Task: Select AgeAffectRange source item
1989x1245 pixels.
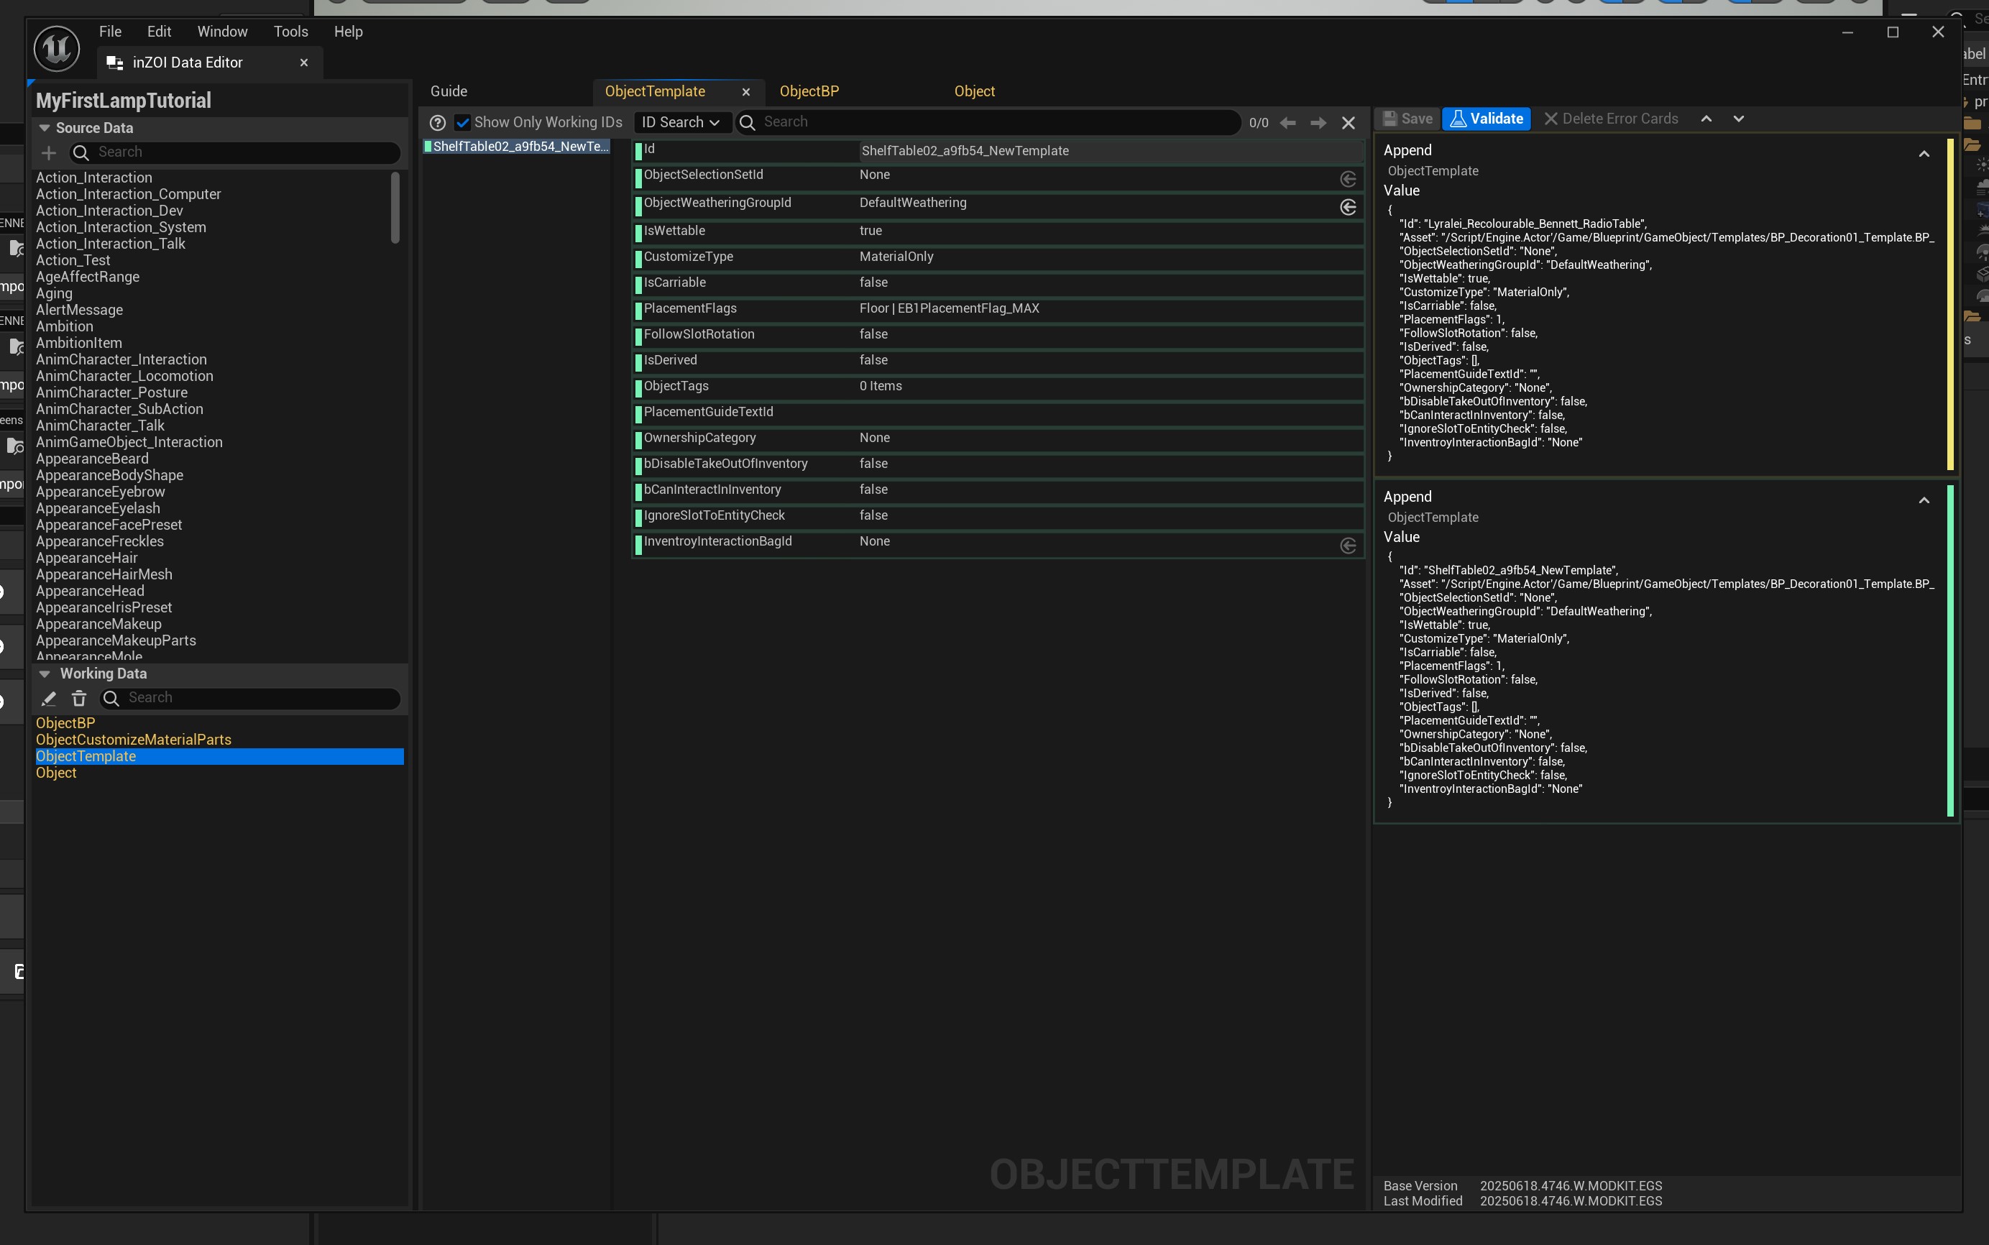Action: (x=87, y=277)
